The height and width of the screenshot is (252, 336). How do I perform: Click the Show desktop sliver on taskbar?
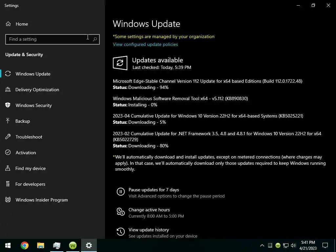[335, 245]
